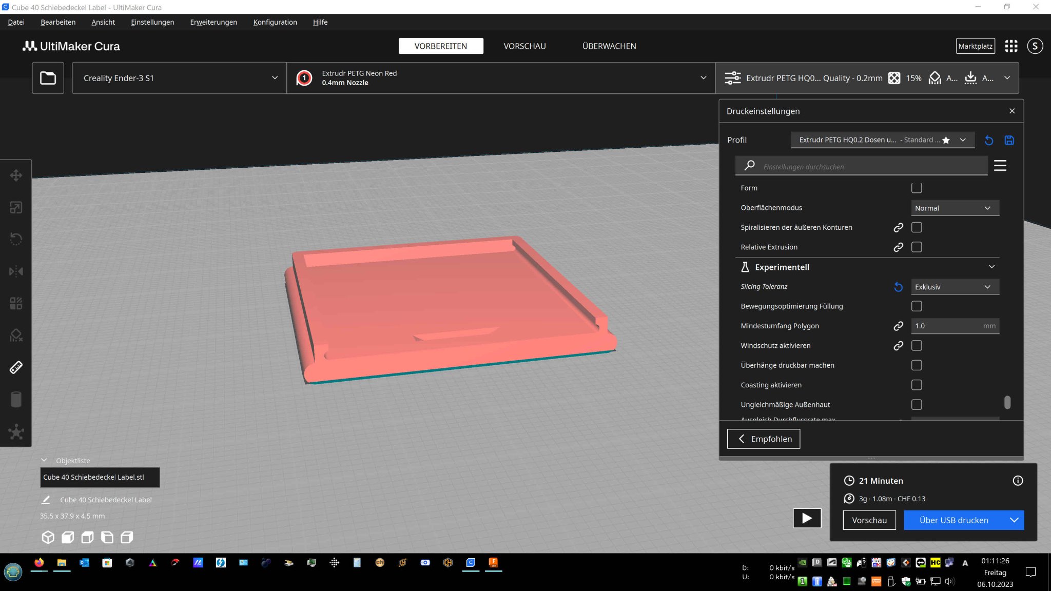
Task: Select the Rotate tool icon
Action: point(16,239)
